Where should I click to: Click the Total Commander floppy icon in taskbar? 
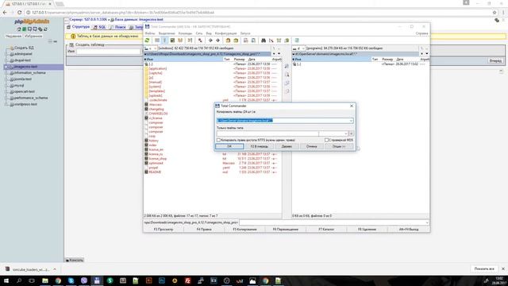click(x=97, y=280)
